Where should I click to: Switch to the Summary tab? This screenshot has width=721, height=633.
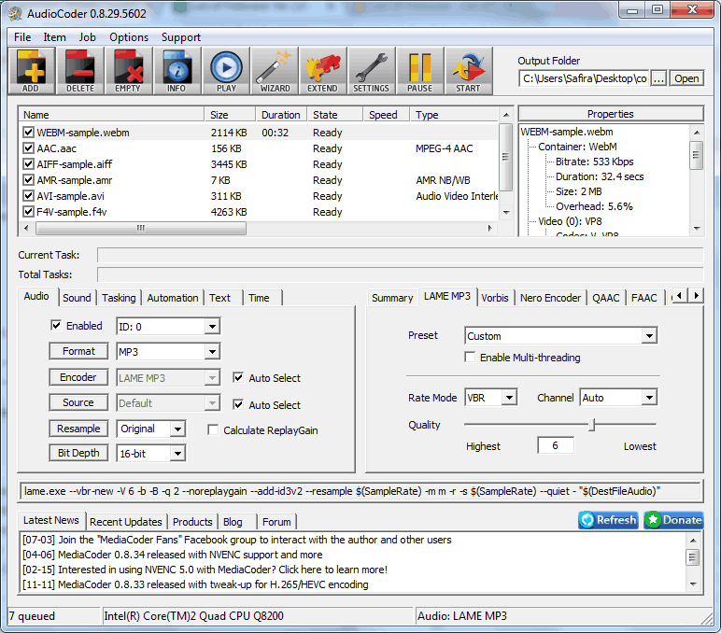click(x=392, y=298)
